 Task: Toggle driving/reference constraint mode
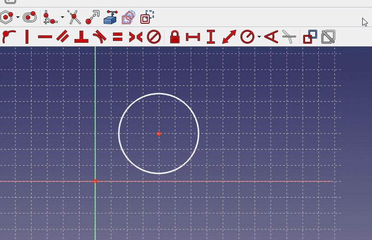click(310, 36)
